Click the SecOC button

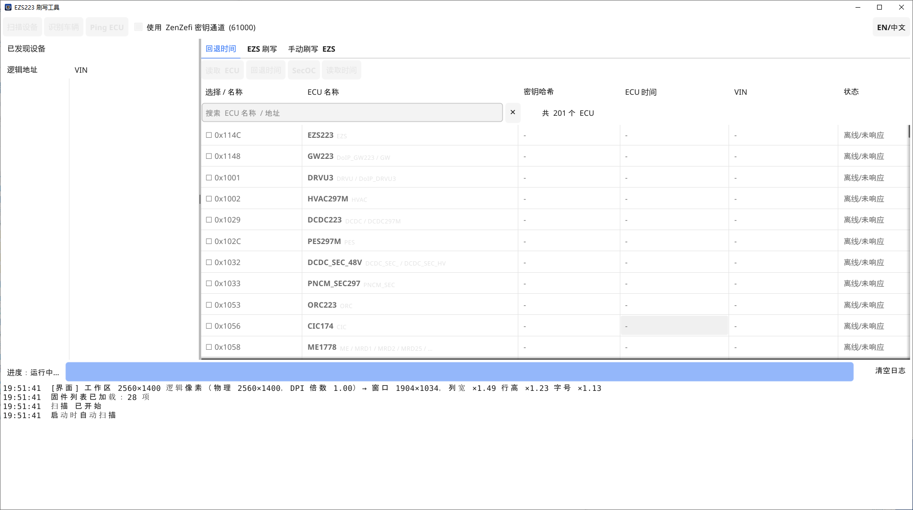pyautogui.click(x=304, y=70)
